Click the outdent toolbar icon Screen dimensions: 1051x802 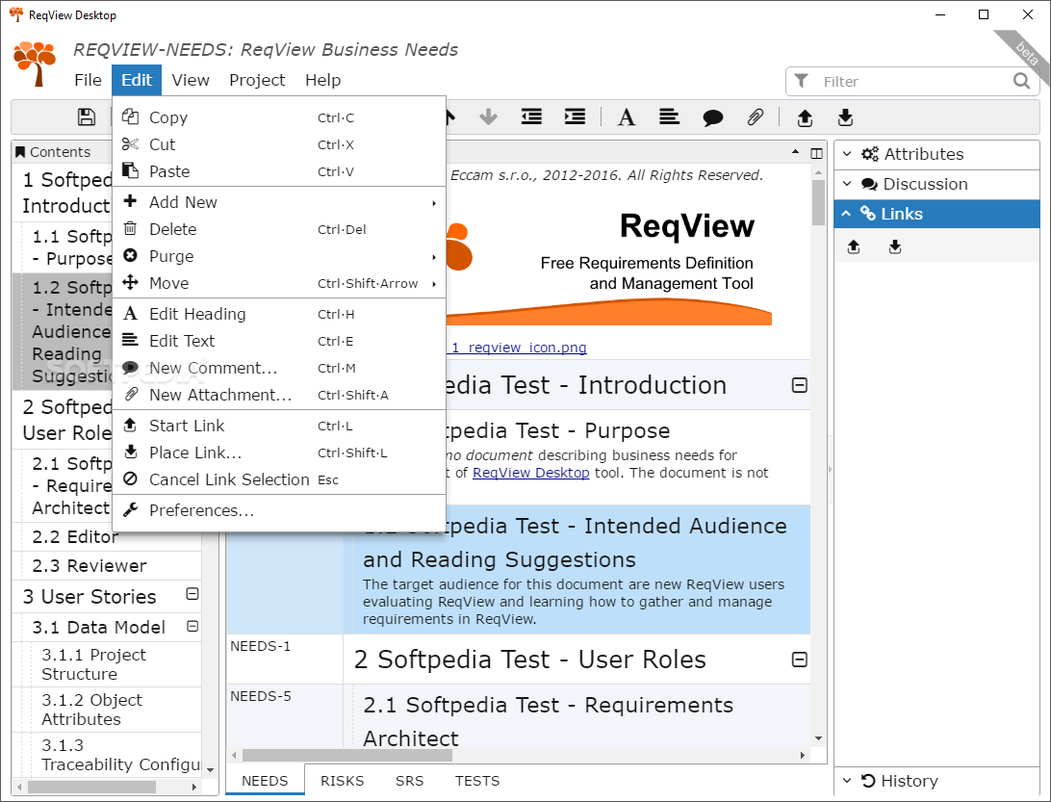point(531,117)
